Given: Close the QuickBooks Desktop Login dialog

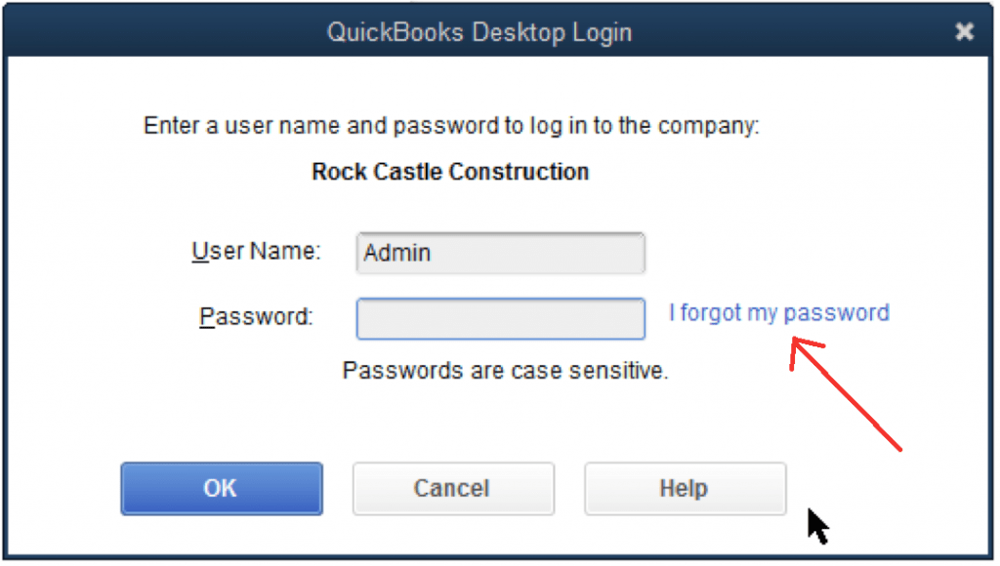Looking at the screenshot, I should pos(964,32).
